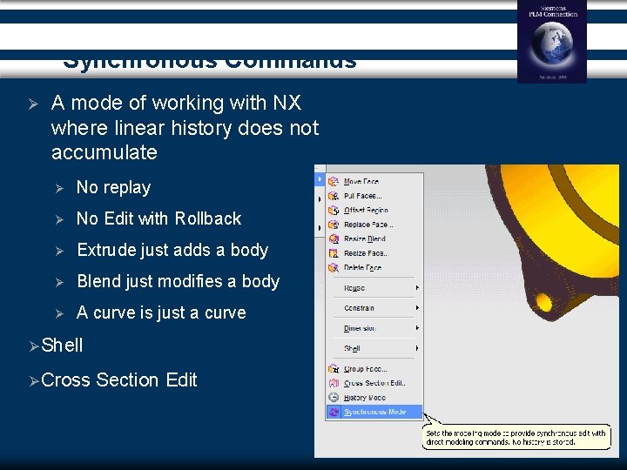Choose Delete Face menu entry
Viewport: 627px width, 470px height.
pos(374,268)
